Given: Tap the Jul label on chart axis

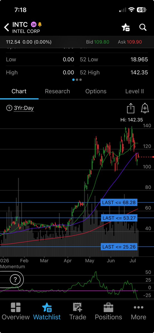Looking at the screenshot, I should tap(133, 261).
